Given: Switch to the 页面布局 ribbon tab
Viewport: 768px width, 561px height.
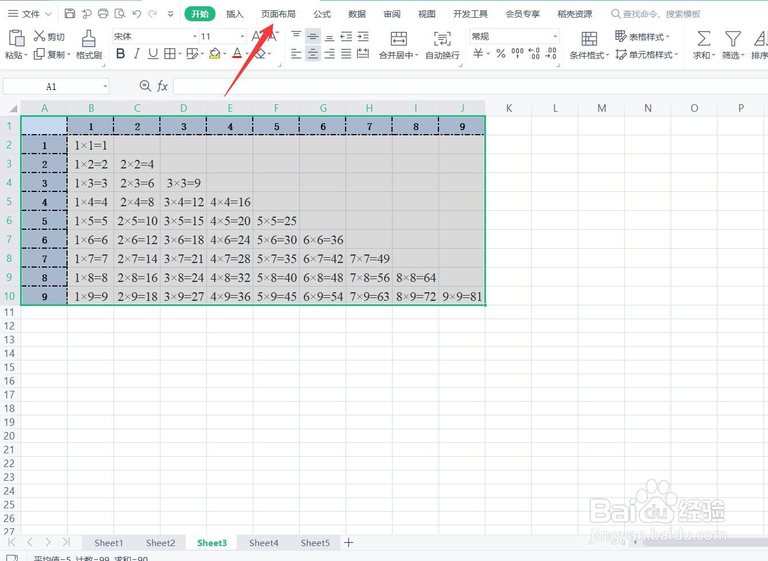Looking at the screenshot, I should pos(279,14).
